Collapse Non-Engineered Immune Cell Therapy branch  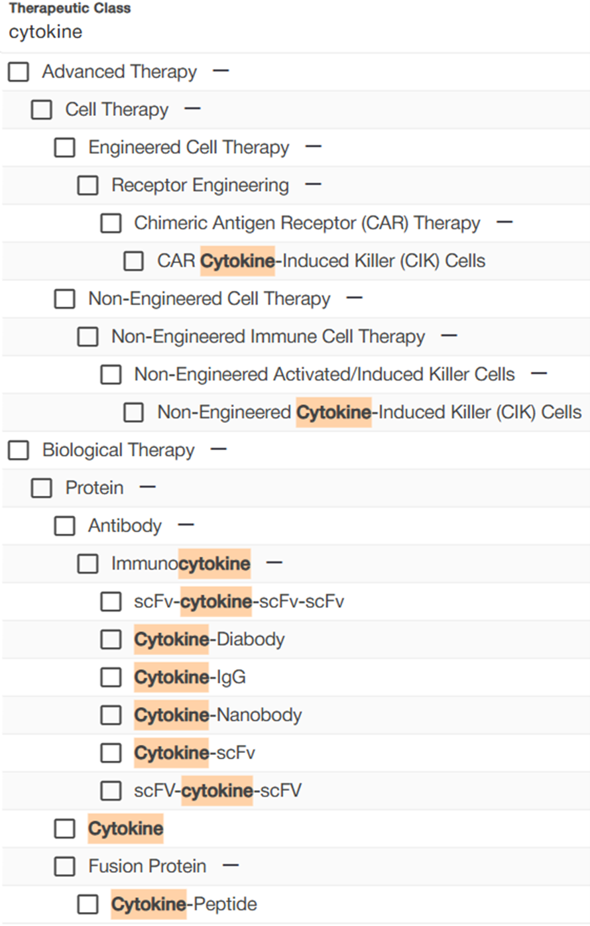click(449, 335)
